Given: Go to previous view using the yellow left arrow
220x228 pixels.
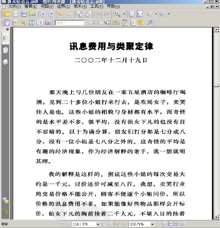Looking at the screenshot, I should coord(61,14).
